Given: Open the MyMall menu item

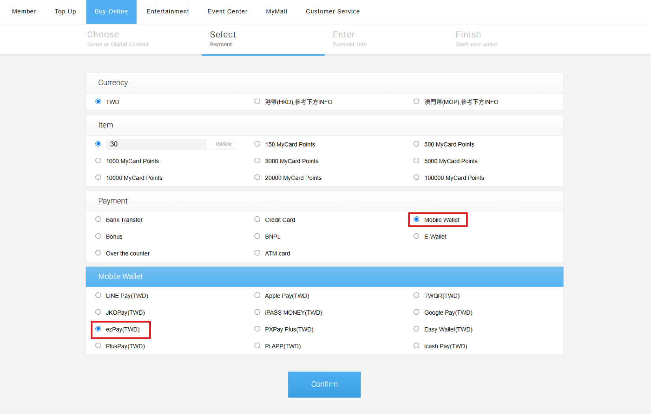Looking at the screenshot, I should 277,11.
